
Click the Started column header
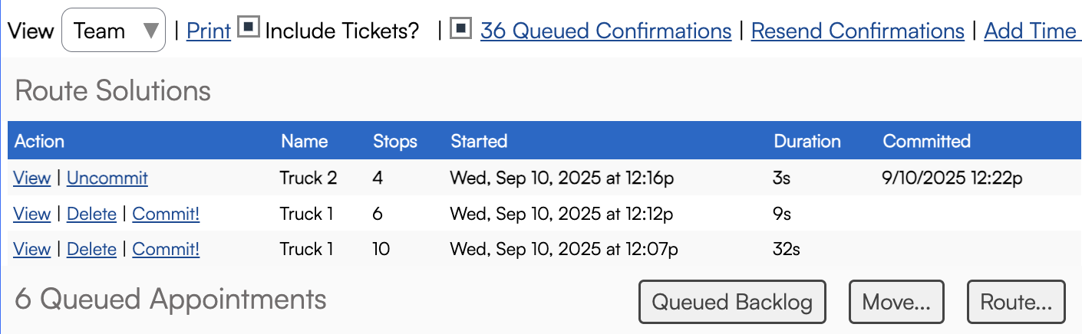pyautogui.click(x=479, y=141)
